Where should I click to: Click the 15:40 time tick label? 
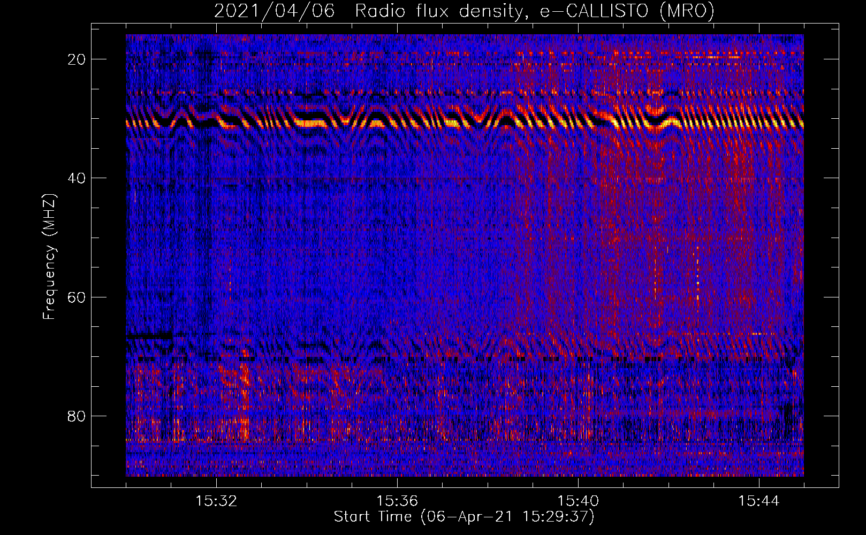pos(578,501)
